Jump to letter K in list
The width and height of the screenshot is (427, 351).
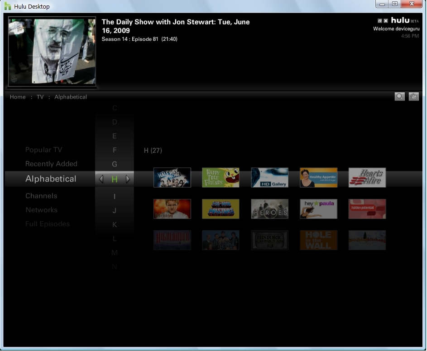click(x=115, y=225)
